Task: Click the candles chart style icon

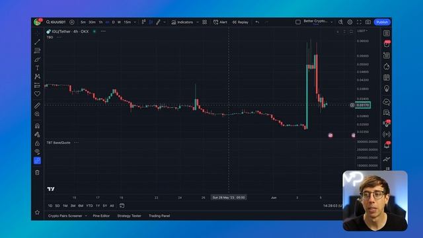Action: pyautogui.click(x=151, y=22)
